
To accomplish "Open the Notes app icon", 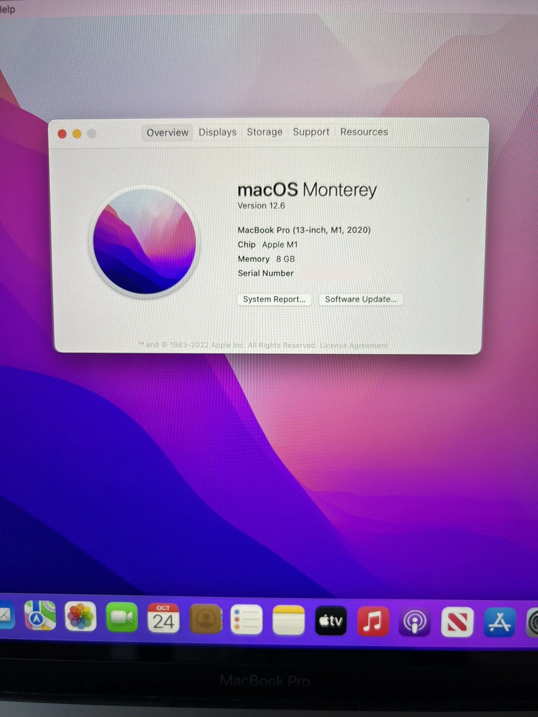I will pos(288,620).
